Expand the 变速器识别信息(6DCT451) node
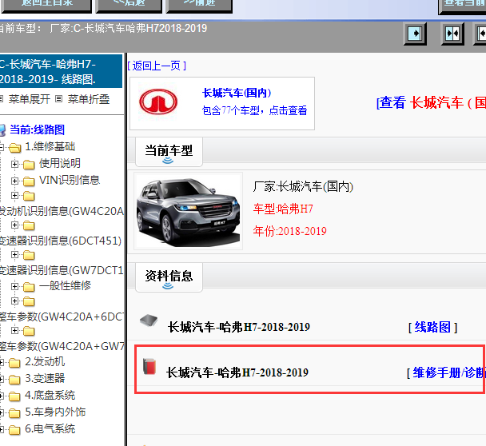Viewport: 486px width, 446px height. coord(14,225)
